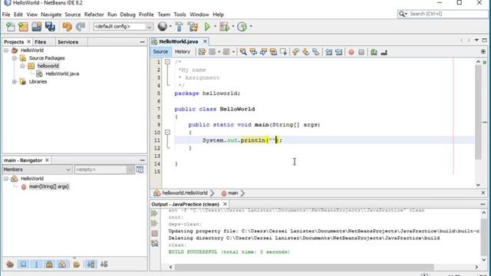491x276 pixels.
Task: Click the Shift Line Left icon
Action: click(x=328, y=52)
